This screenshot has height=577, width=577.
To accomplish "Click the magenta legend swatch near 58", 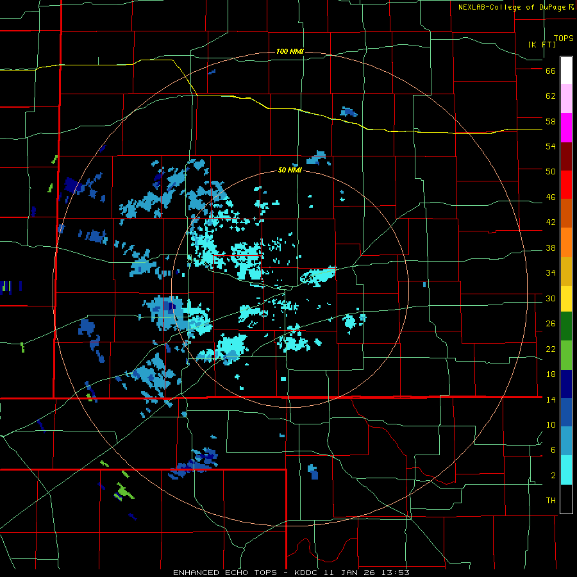I will click(x=566, y=128).
